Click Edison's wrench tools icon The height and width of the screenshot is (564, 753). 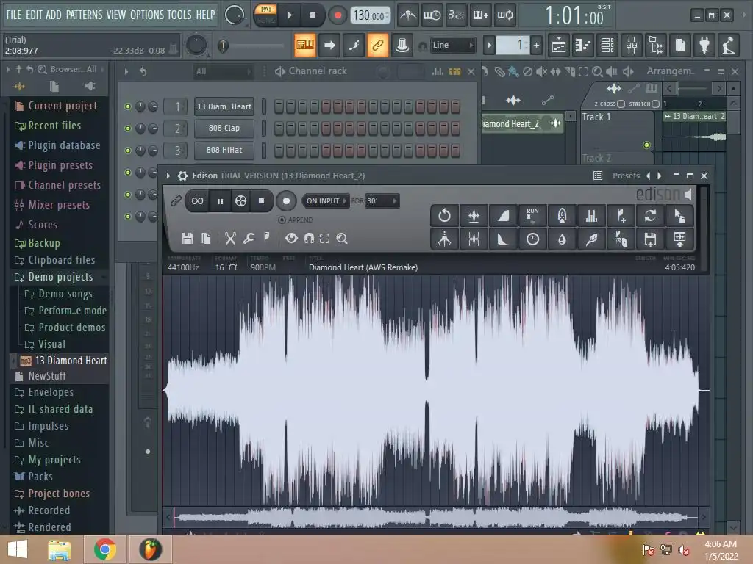tap(249, 239)
